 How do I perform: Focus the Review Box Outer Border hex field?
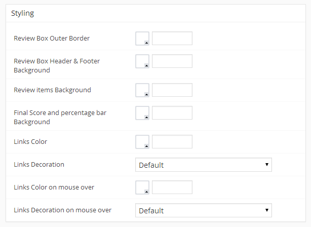172,39
